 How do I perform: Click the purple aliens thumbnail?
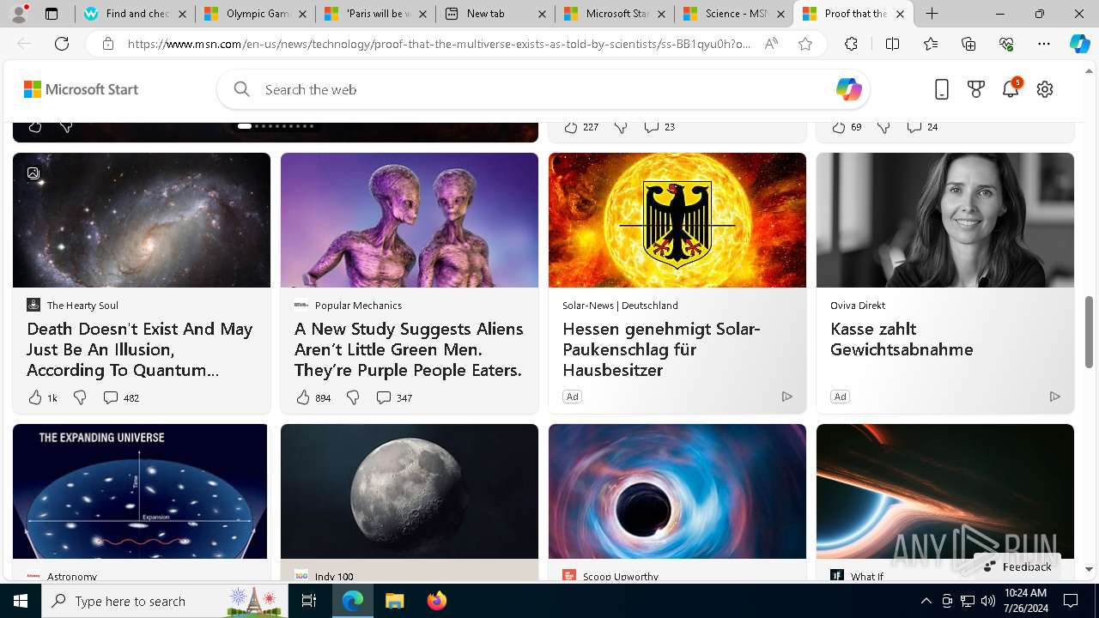point(410,220)
